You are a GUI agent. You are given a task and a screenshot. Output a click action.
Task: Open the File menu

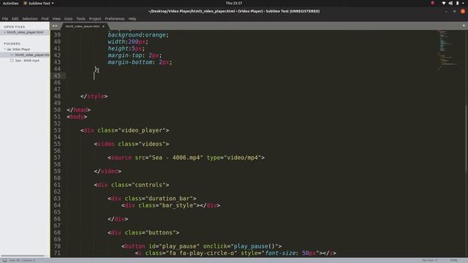(x=5, y=18)
